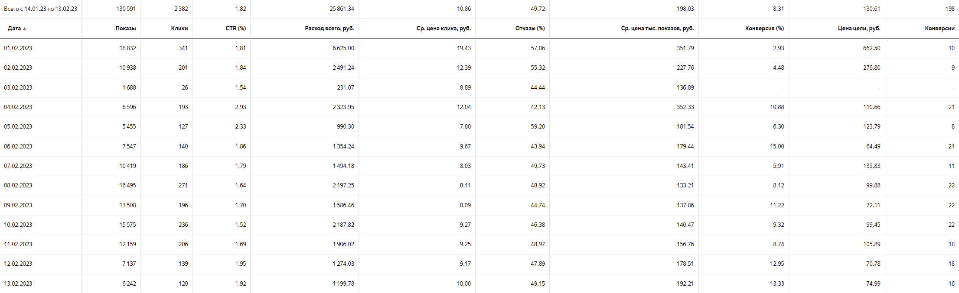The height and width of the screenshot is (293, 959).
Task: Sort by the Показы column header
Action: [126, 28]
